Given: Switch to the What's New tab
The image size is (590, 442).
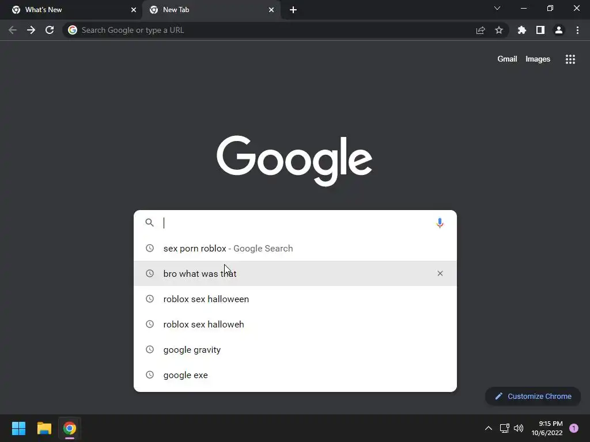Looking at the screenshot, I should [x=71, y=10].
